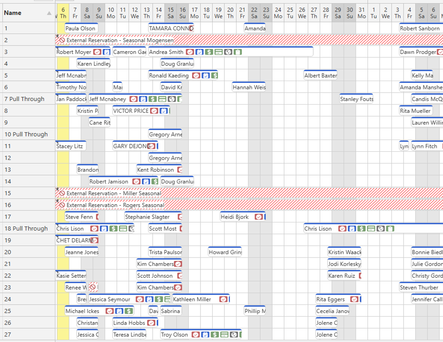
Task: Click red checkmark icon on VICTOR PRICE
Action: pos(154,111)
